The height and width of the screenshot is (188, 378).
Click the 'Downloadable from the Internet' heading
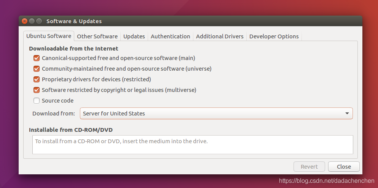[73, 49]
